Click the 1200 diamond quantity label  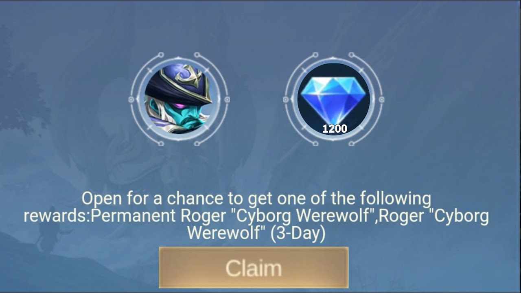point(335,129)
